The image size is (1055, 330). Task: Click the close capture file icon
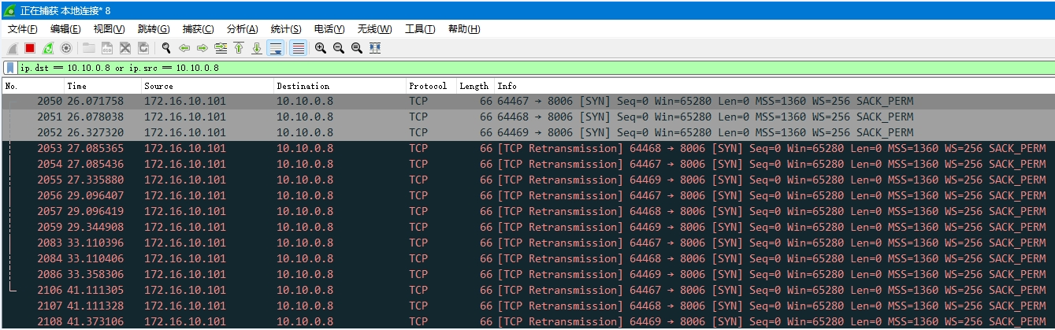124,48
